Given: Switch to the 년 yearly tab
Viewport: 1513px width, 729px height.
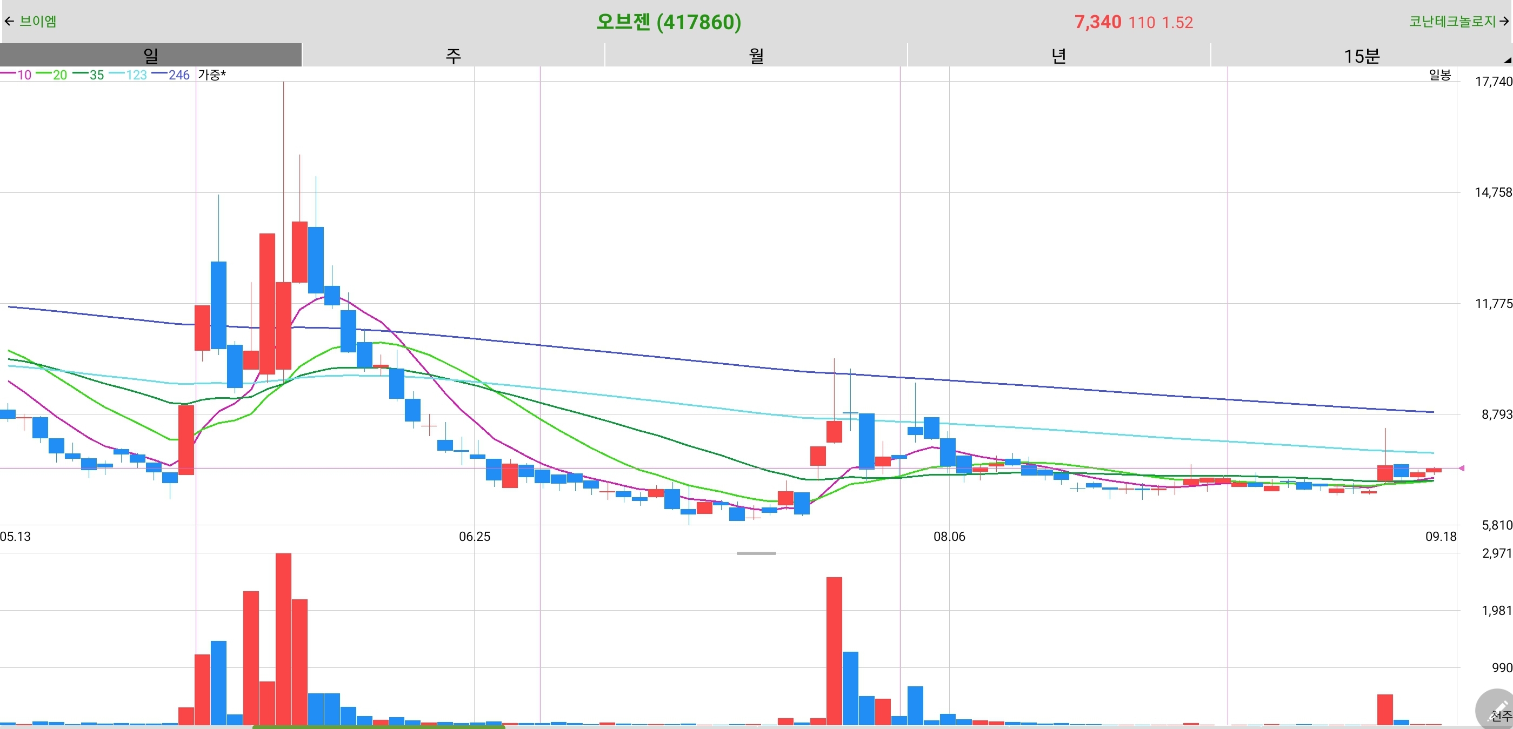Looking at the screenshot, I should [x=1059, y=55].
